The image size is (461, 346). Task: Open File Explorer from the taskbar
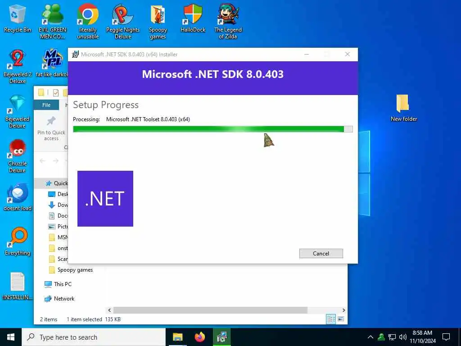click(x=177, y=337)
